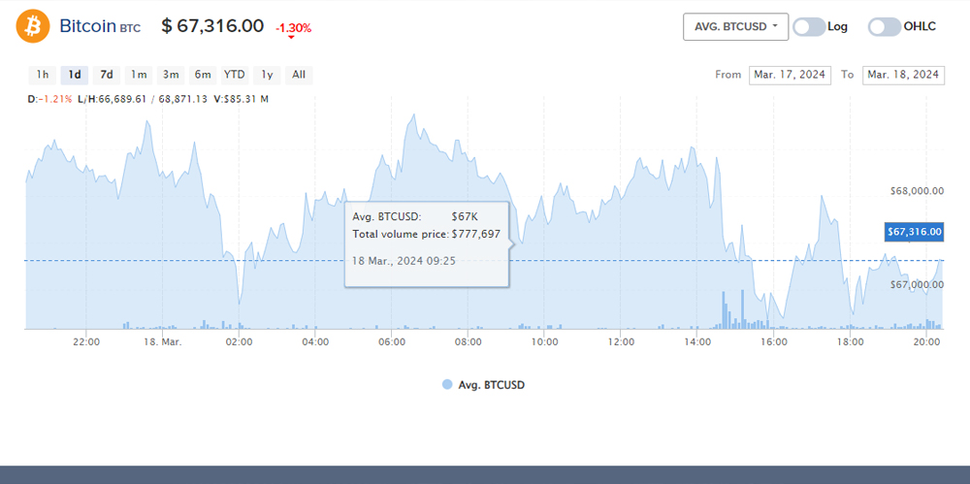Click the Bitcoin title text
The image size is (970, 484).
(87, 26)
